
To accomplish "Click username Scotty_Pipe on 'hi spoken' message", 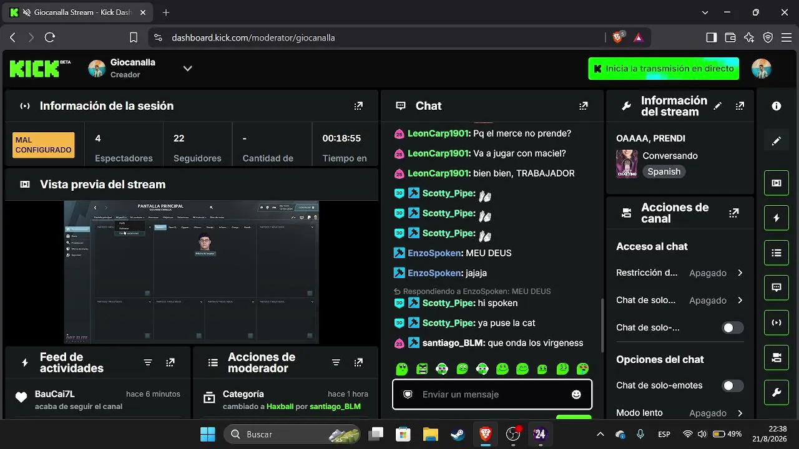I will pos(449,303).
